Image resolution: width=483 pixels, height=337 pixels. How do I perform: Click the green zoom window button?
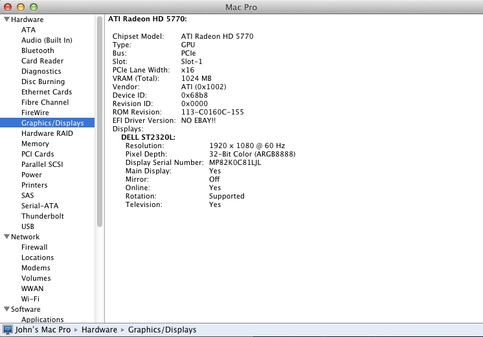tap(34, 7)
